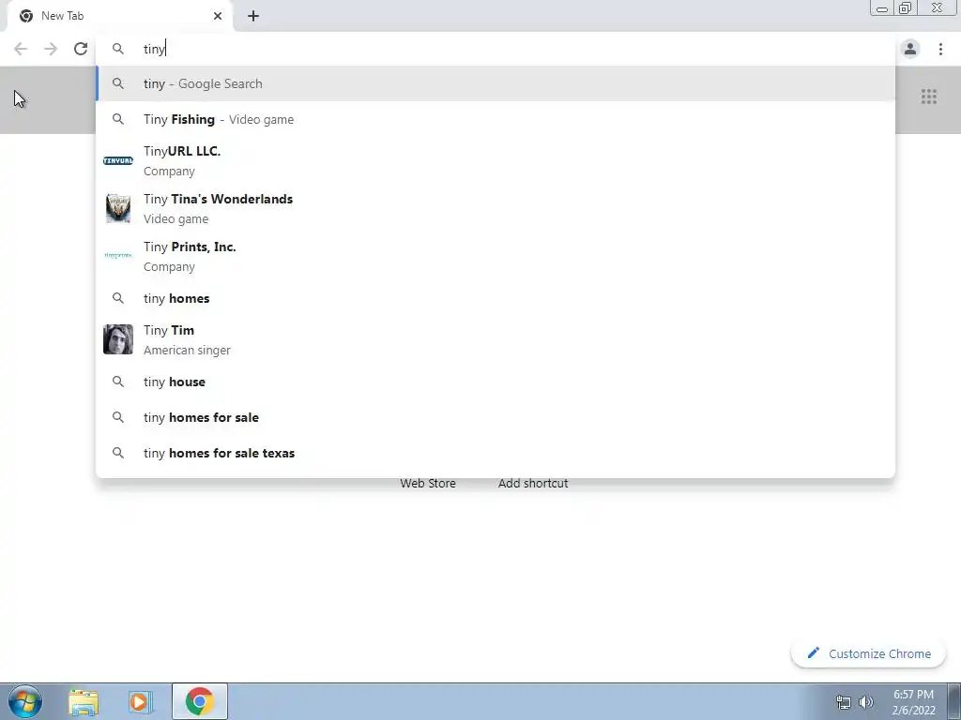Click the address bar containing tiny

click(x=496, y=49)
